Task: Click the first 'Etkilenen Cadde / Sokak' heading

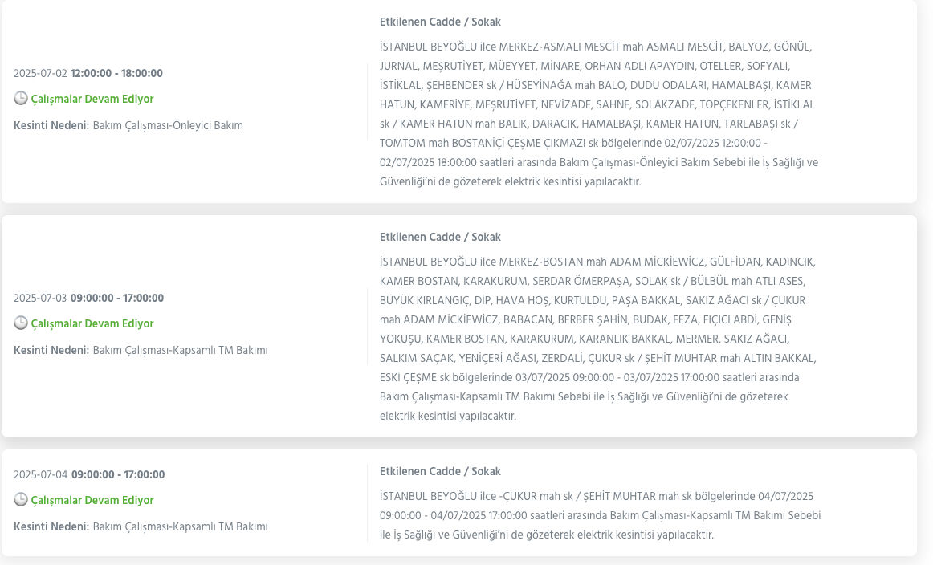Action: coord(440,22)
